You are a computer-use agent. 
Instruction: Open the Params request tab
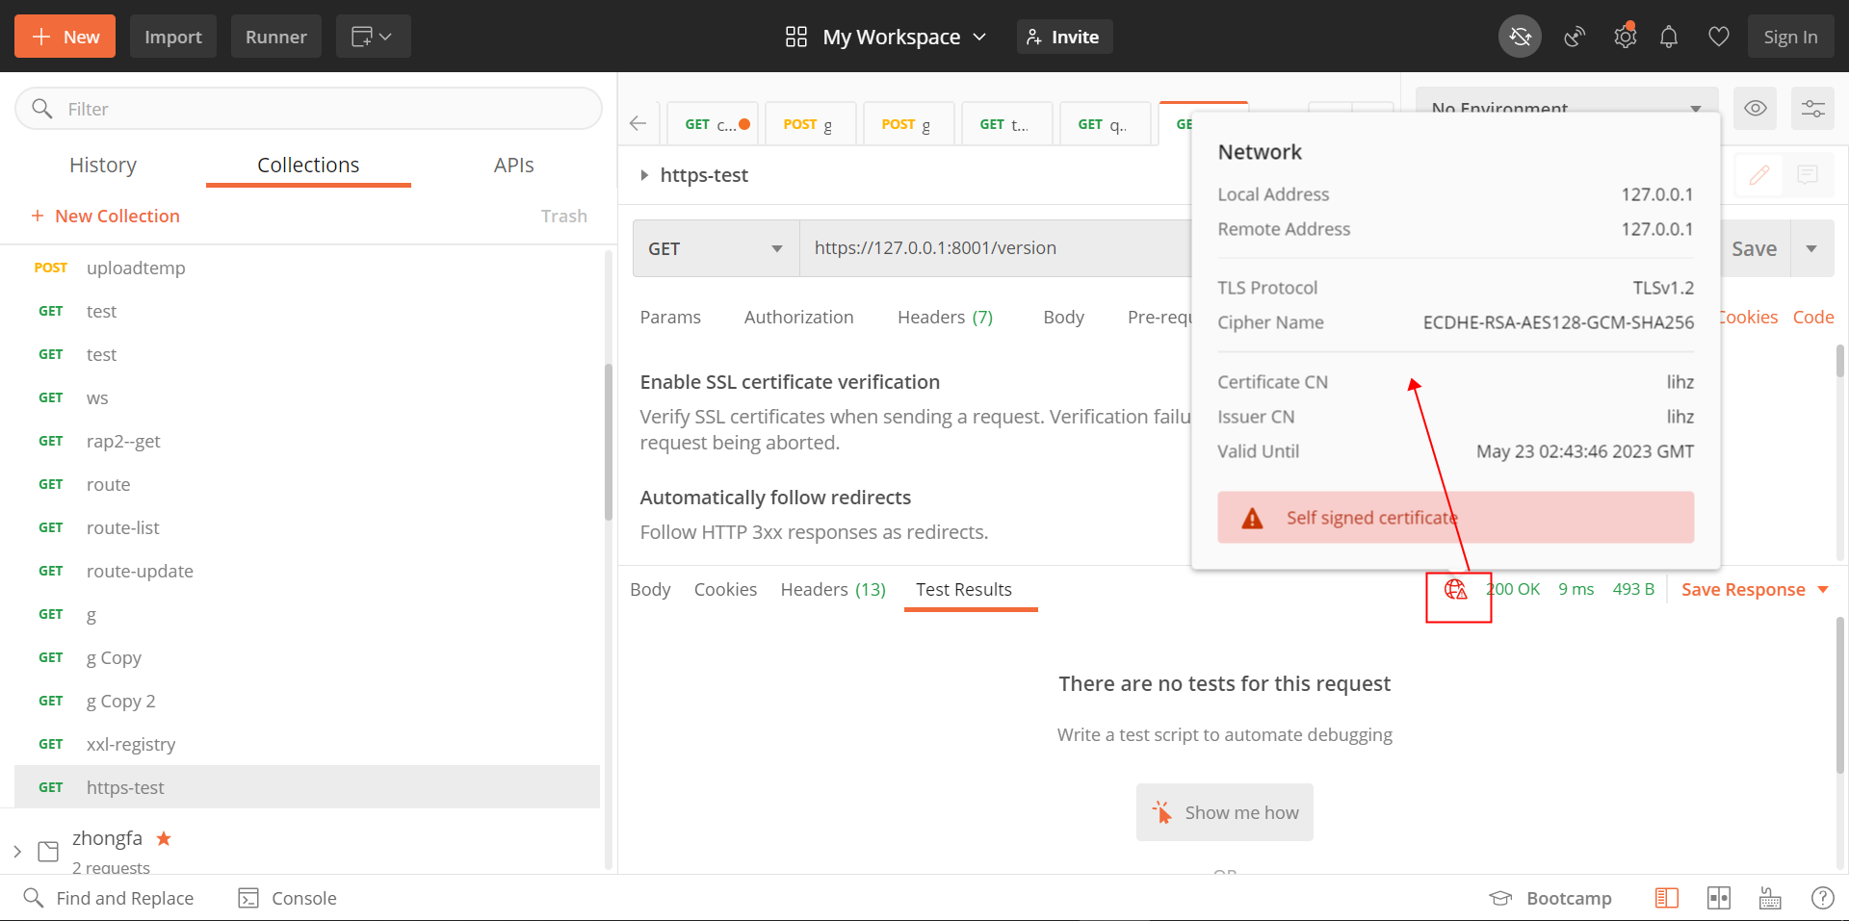pyautogui.click(x=670, y=317)
